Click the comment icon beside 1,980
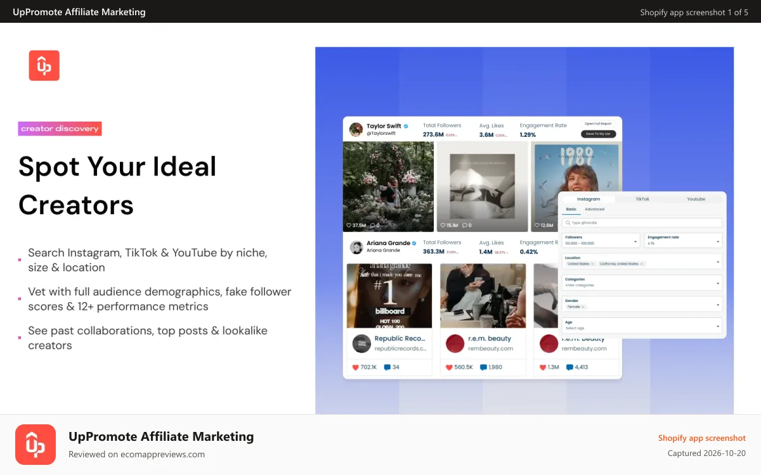The image size is (761, 475). [x=483, y=367]
